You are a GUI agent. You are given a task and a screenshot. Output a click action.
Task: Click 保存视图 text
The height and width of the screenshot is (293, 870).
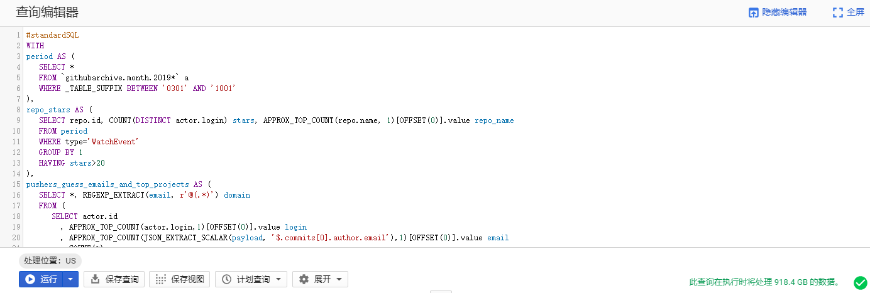tap(188, 279)
